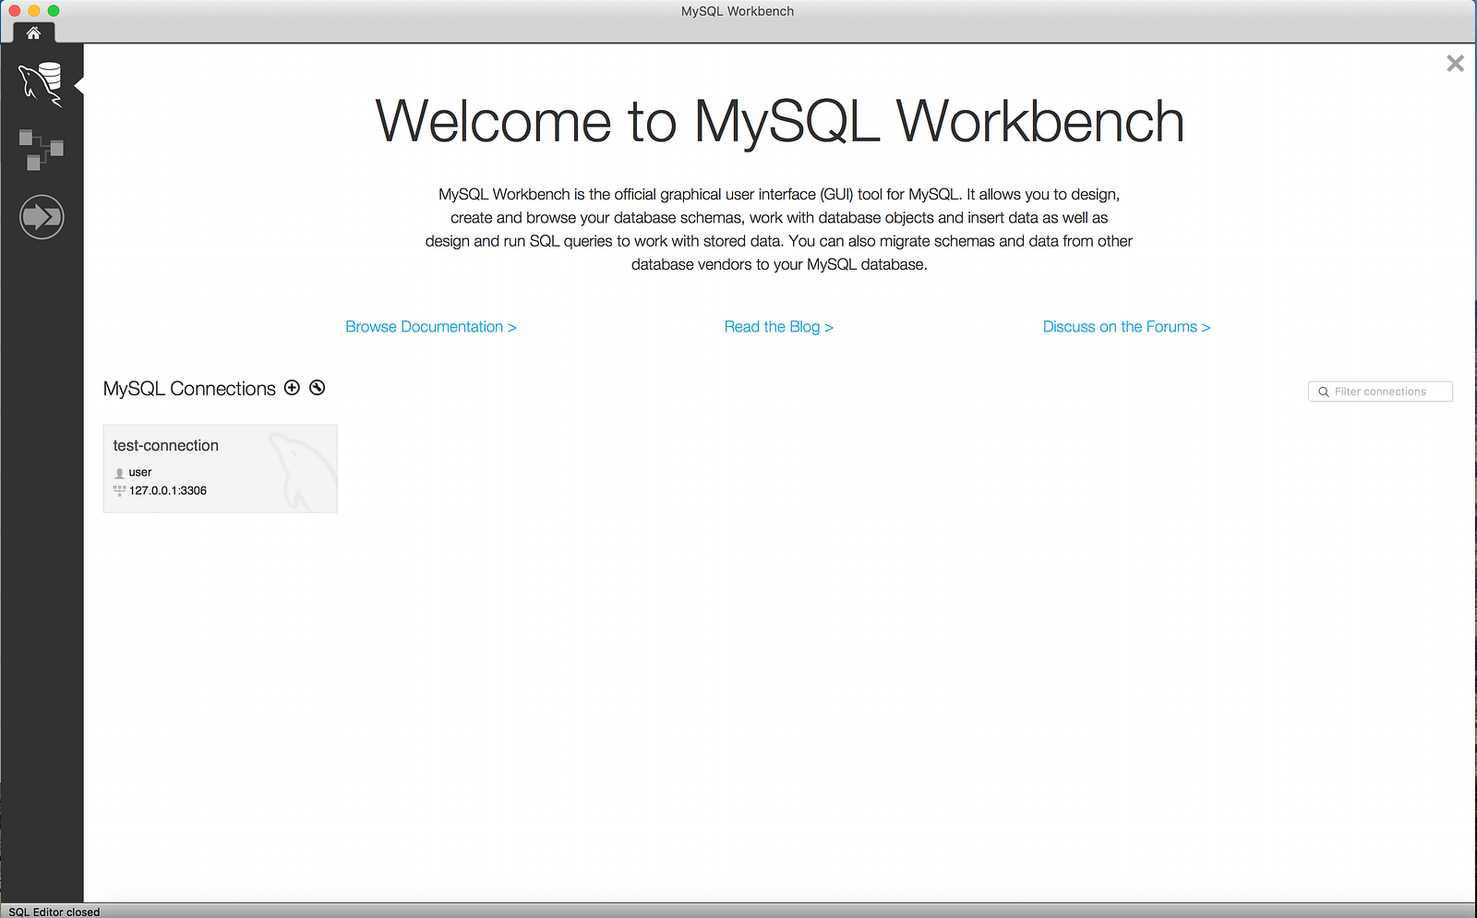Click the Filter connections search field
Image resolution: width=1477 pixels, height=918 pixels.
click(1380, 392)
